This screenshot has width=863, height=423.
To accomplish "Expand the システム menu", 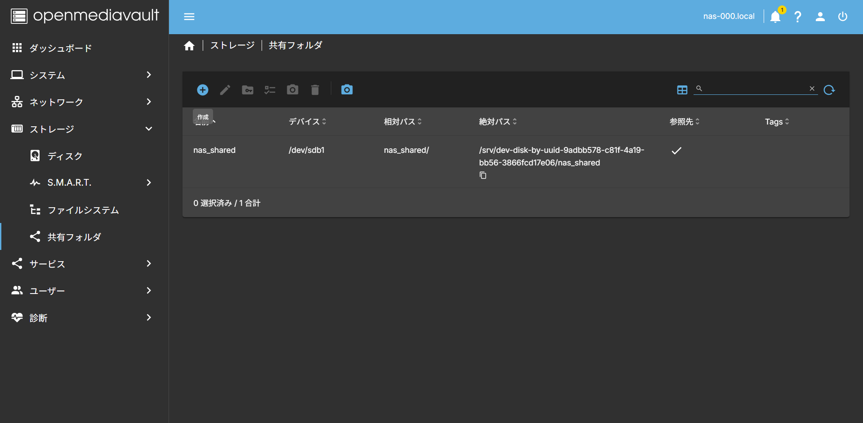I will [x=46, y=75].
